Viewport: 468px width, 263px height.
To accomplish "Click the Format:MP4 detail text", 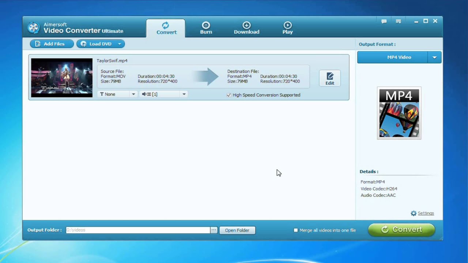I will tap(373, 182).
